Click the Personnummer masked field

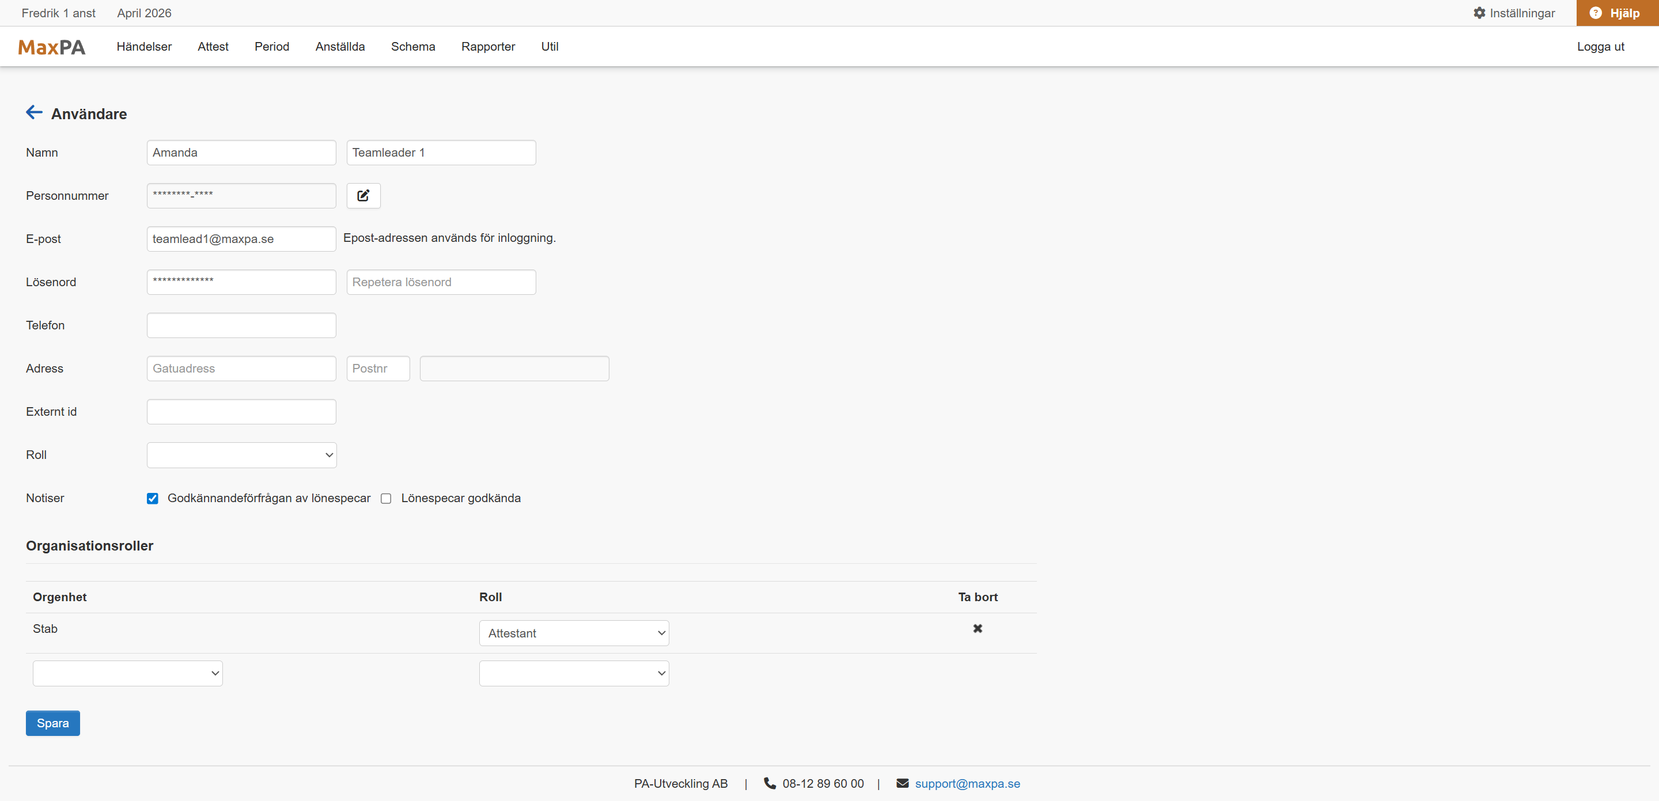click(x=241, y=196)
